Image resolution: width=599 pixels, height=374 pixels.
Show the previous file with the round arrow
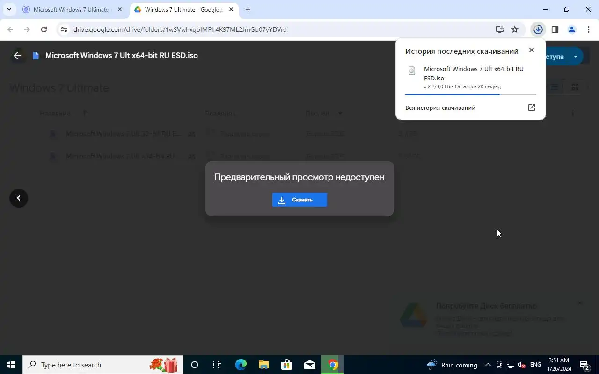(19, 198)
